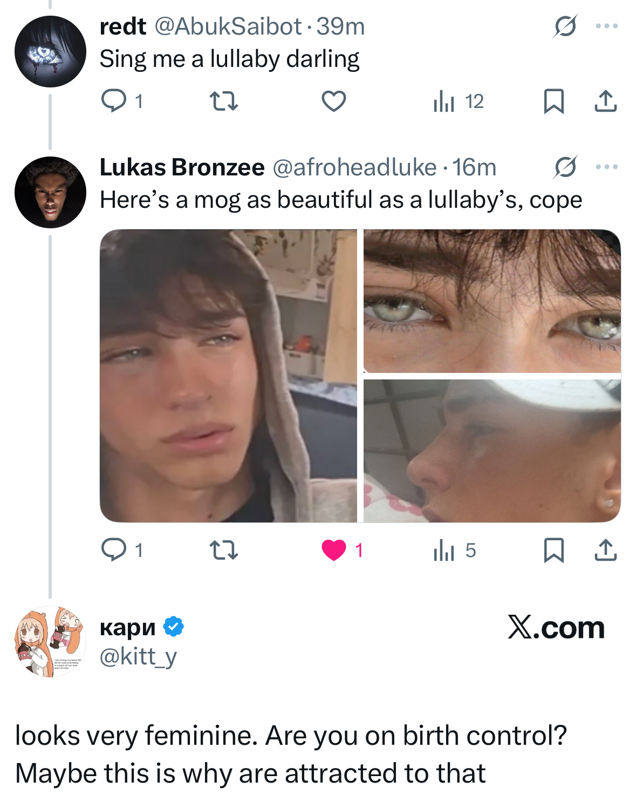Repost redt's tweet
636x795 pixels.
click(223, 101)
